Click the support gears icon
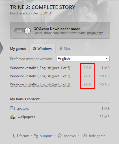 click(x=36, y=136)
